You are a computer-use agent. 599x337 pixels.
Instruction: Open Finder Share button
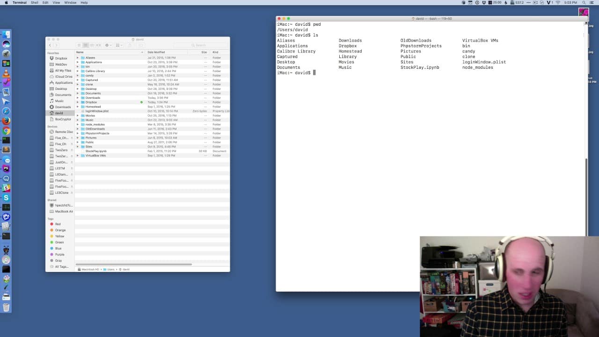pos(130,45)
